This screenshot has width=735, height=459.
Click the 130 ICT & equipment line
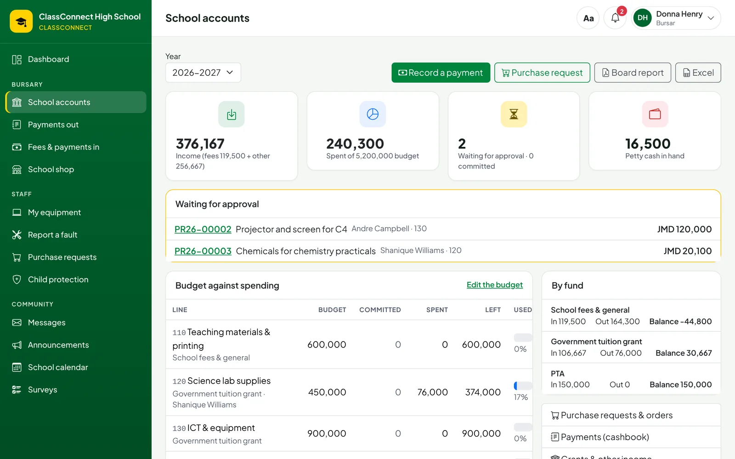(x=349, y=434)
